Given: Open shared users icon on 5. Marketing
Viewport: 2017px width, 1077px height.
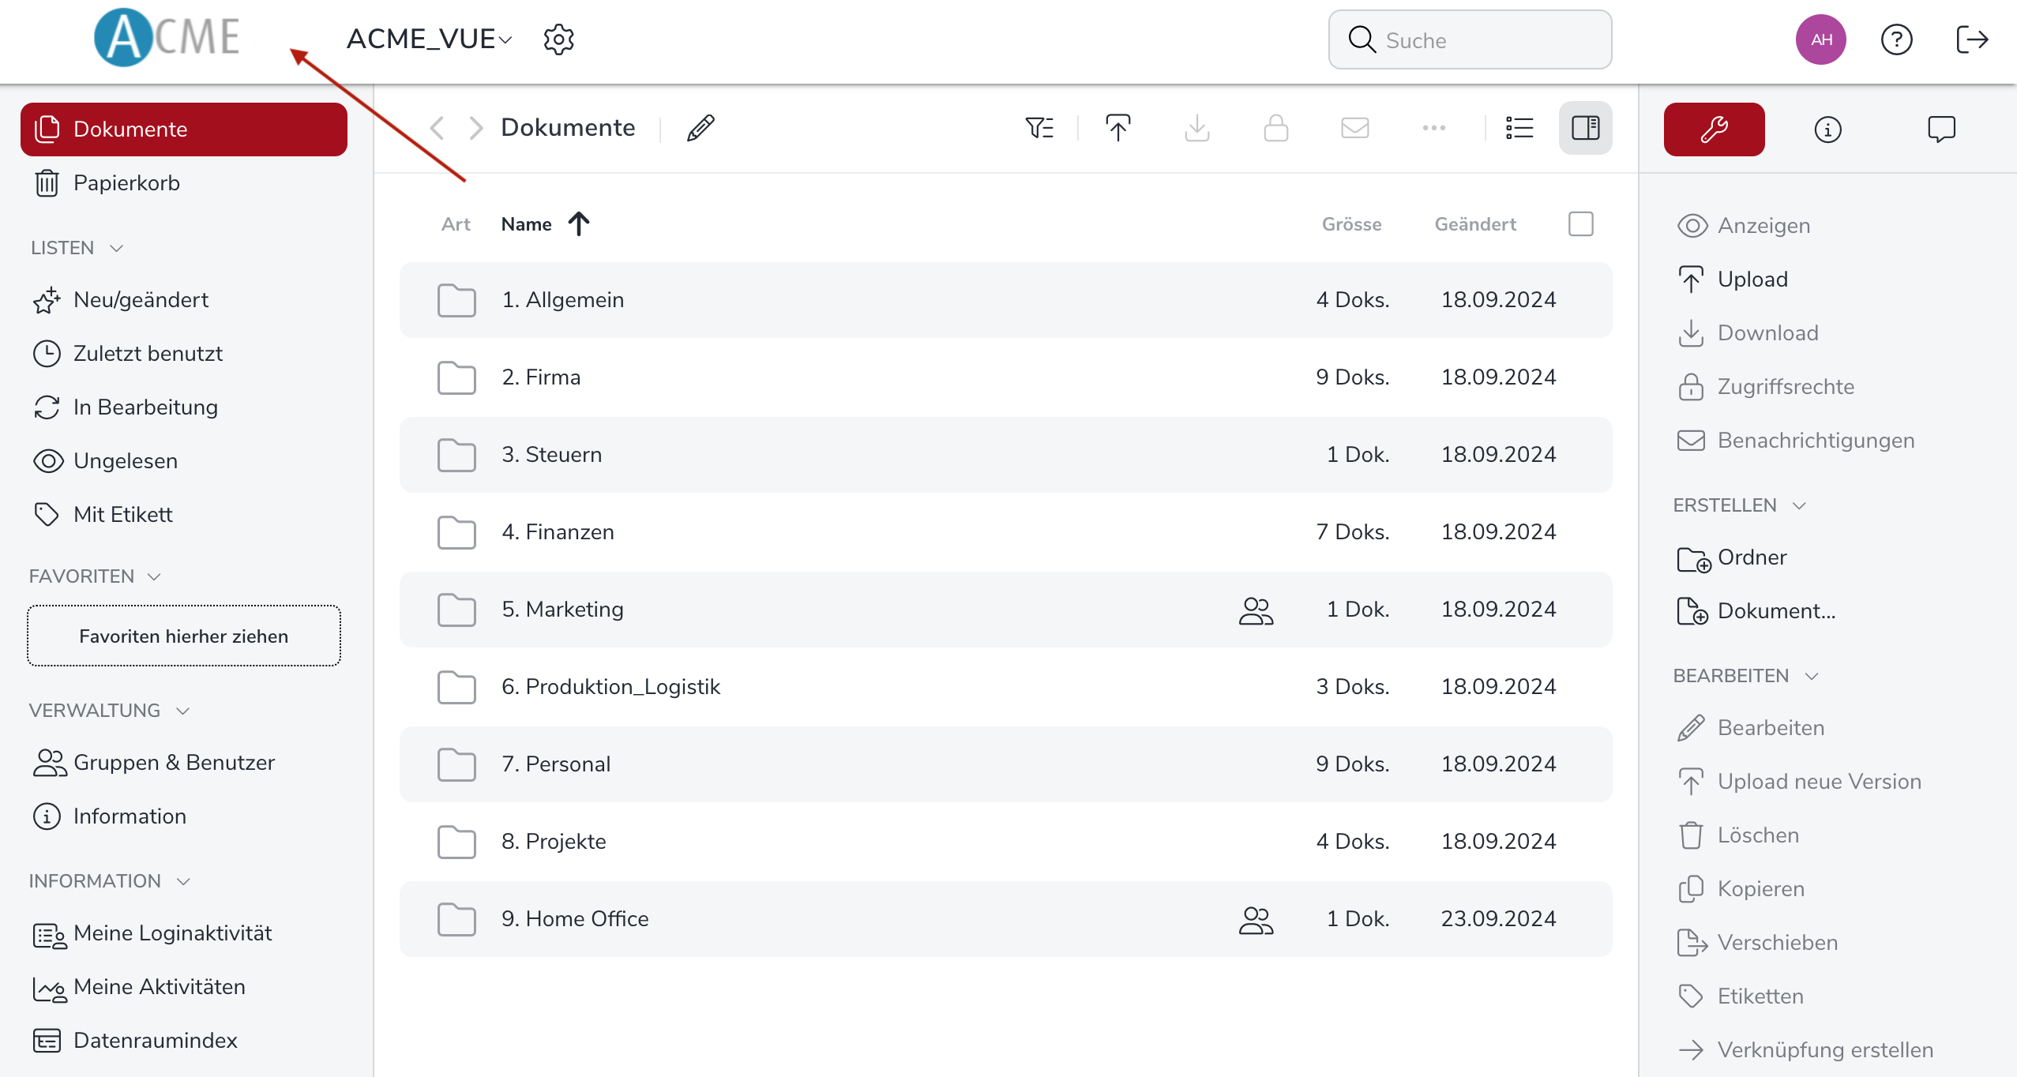Looking at the screenshot, I should 1256,610.
